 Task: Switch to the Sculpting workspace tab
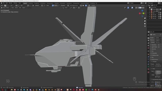(36, 3)
